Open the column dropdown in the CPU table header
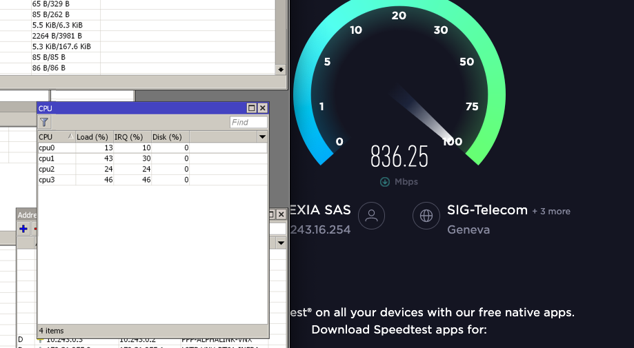The image size is (634, 348). [x=262, y=137]
